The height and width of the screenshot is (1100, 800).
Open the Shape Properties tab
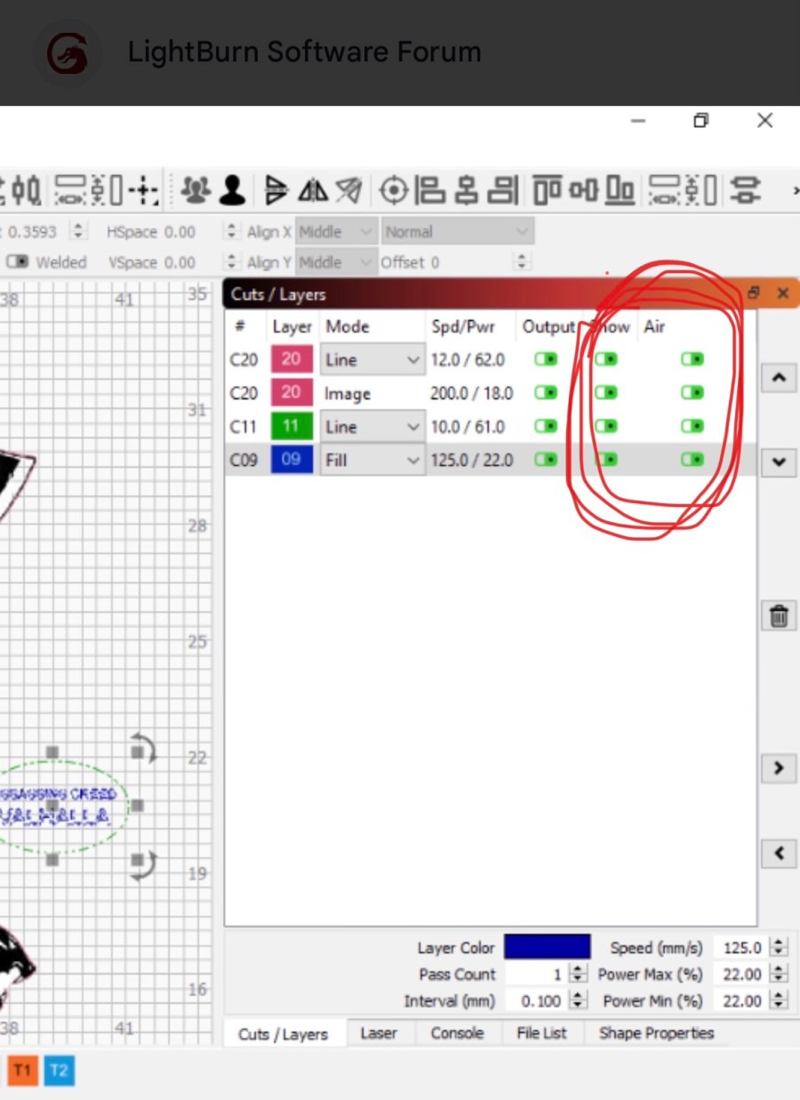pos(656,1033)
